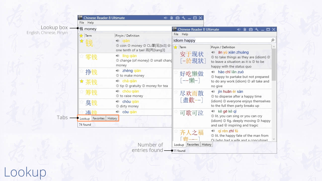The width and height of the screenshot is (322, 181).
Task: Click star column header in back window
Action: [81, 35]
